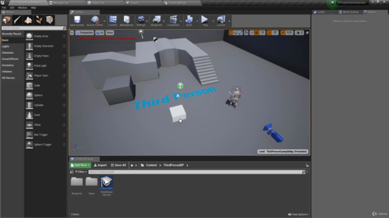Maximize viewport icon at top-right corner
The height and width of the screenshot is (218, 389).
(307, 33)
